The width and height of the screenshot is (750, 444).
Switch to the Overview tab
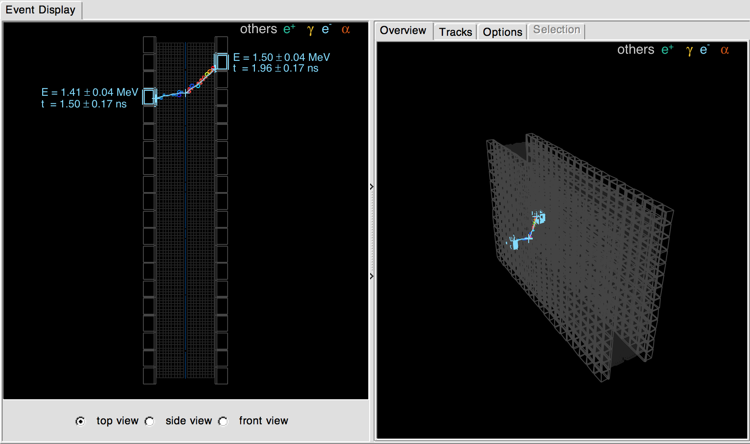click(403, 30)
